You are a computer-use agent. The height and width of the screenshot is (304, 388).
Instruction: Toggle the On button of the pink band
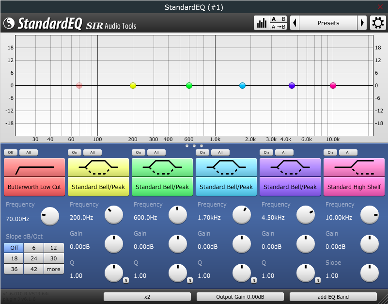coord(330,152)
